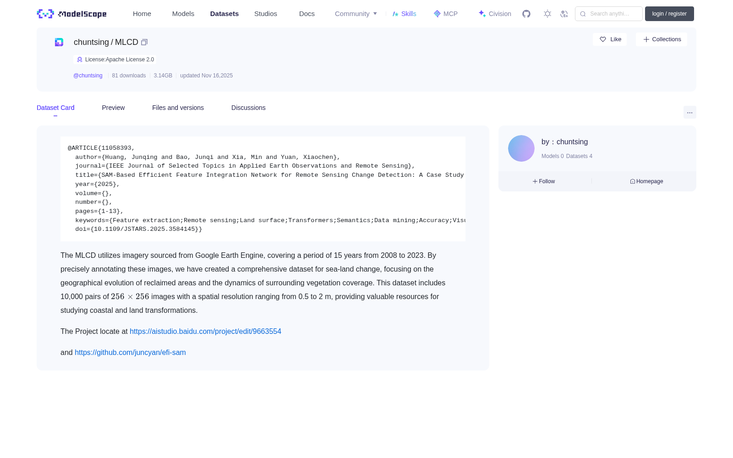Click the 'chuntsing / MLCD' title
This screenshot has width=733, height=458.
coord(106,42)
